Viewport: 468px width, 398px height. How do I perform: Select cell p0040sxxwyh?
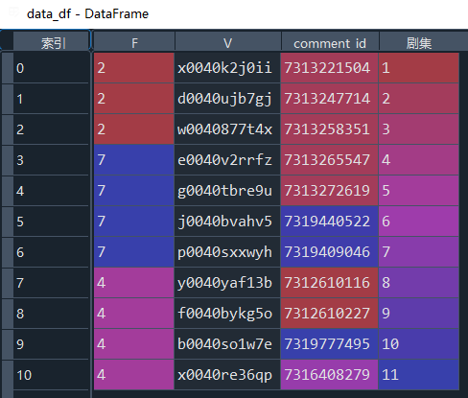[x=227, y=252]
